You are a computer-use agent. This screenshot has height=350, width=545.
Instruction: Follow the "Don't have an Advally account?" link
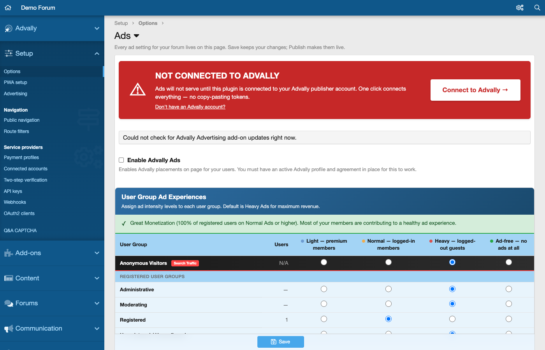tap(190, 107)
